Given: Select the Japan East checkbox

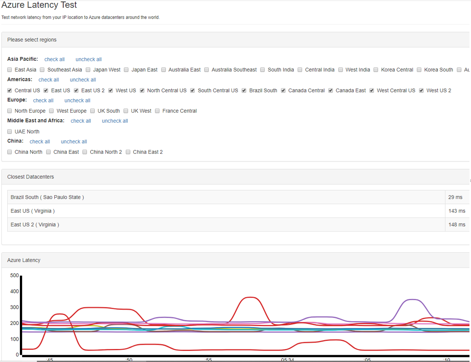Looking at the screenshot, I should point(126,70).
